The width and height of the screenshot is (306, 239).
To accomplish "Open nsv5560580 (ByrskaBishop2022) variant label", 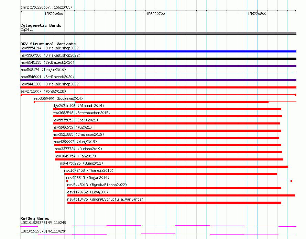I will [51, 55].
